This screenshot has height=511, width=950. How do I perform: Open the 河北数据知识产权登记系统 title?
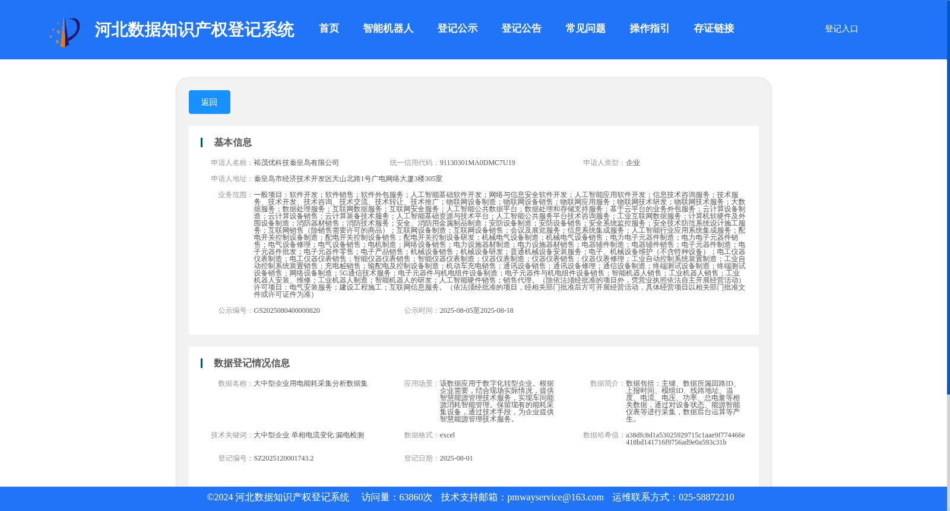pyautogui.click(x=194, y=30)
